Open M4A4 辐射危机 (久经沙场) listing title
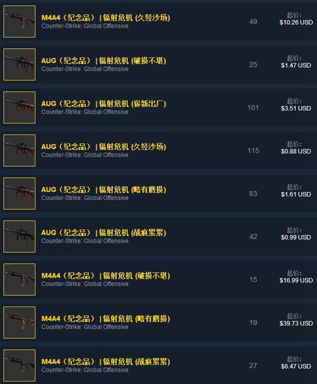The image size is (317, 384). click(106, 17)
